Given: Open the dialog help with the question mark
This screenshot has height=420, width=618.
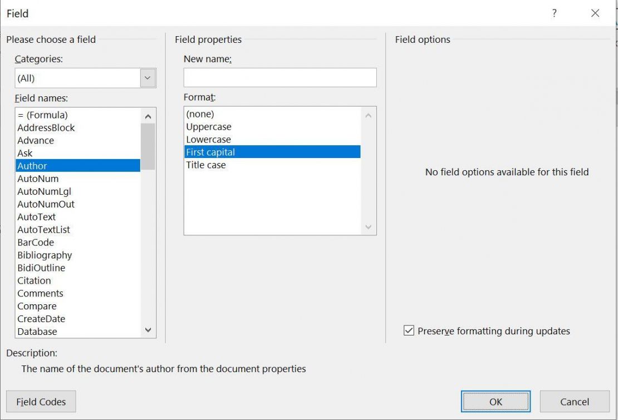Looking at the screenshot, I should click(555, 13).
